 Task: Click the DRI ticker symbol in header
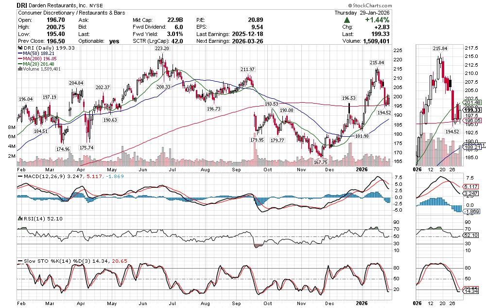(23, 5)
